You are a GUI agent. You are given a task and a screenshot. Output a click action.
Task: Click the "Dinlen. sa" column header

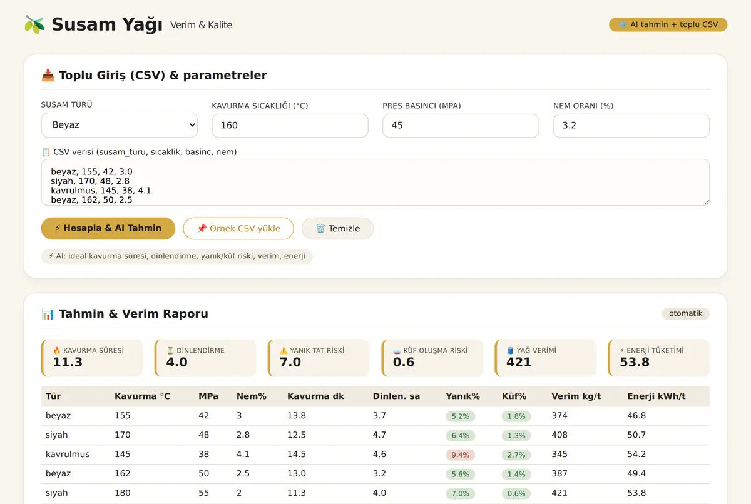(x=397, y=396)
